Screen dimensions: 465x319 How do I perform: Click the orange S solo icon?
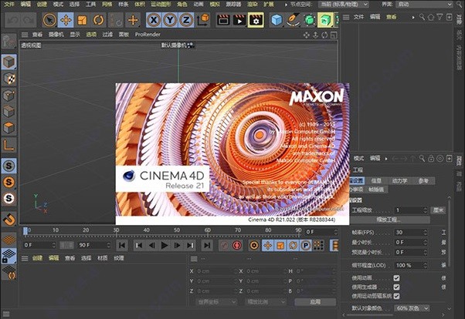point(9,182)
